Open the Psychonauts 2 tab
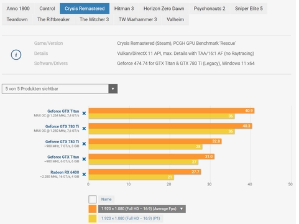Screen dimensions: 299x224 (x=209, y=9)
